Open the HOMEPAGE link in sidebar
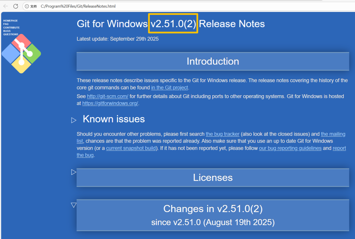This screenshot has height=239, width=355. pyautogui.click(x=11, y=21)
